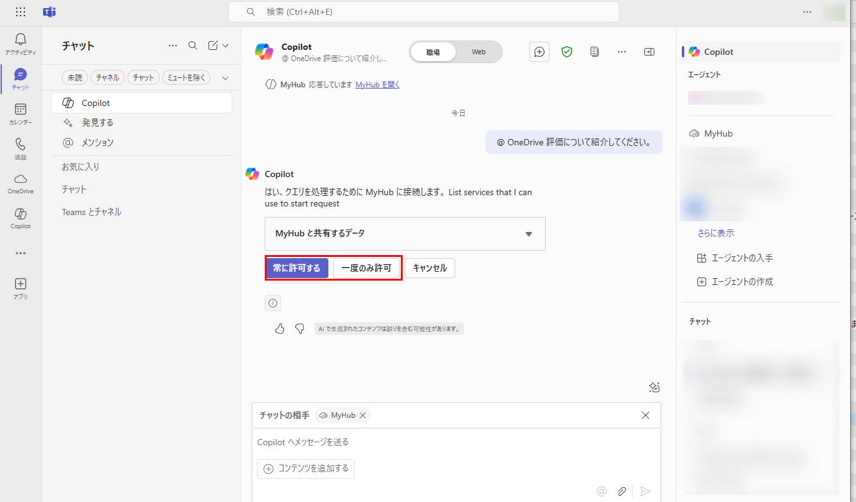Click the Microsoft Teams logo icon

[x=49, y=12]
